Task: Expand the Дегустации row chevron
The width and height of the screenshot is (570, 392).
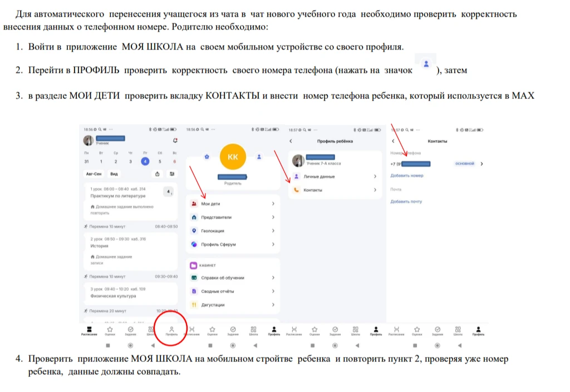Action: click(x=273, y=305)
